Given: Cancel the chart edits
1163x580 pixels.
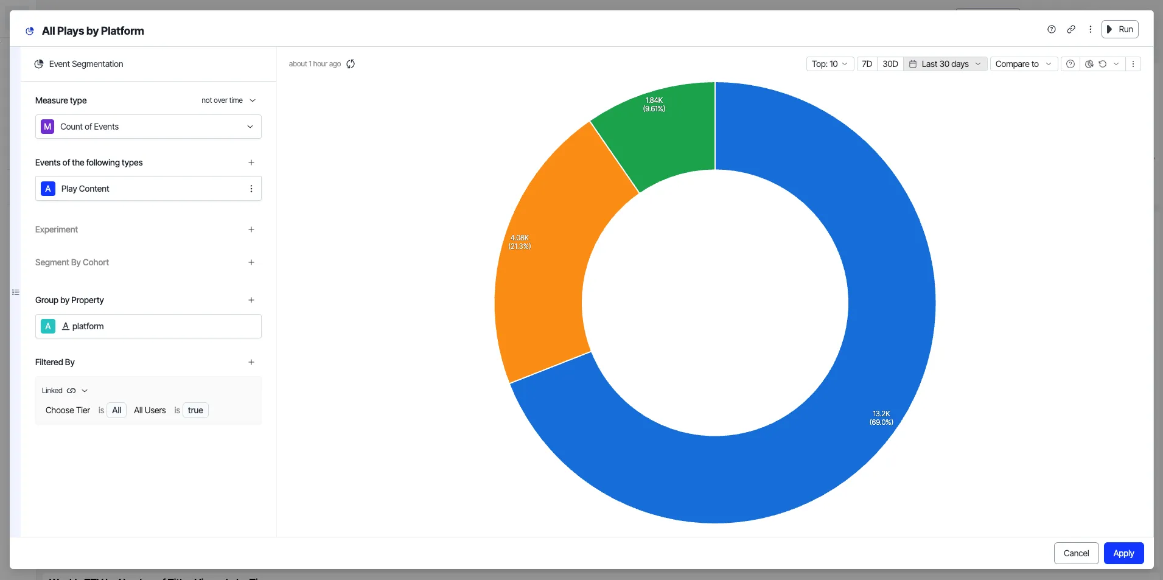Looking at the screenshot, I should [1076, 553].
